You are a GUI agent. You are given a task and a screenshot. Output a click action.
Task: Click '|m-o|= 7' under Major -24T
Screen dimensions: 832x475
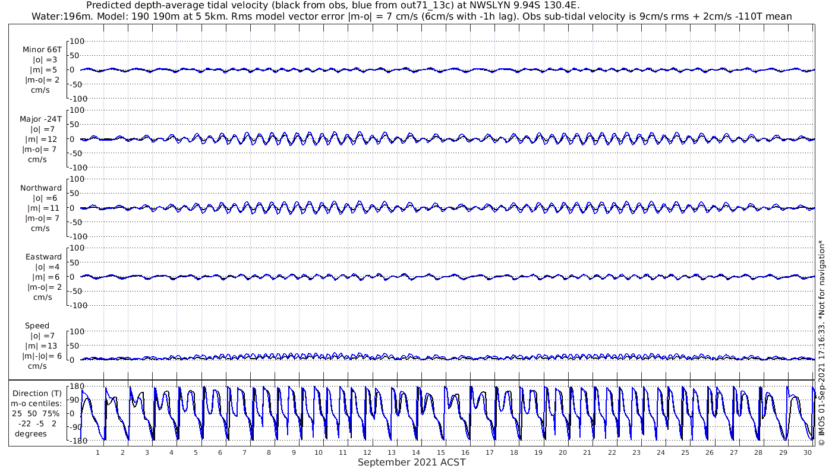click(x=40, y=149)
